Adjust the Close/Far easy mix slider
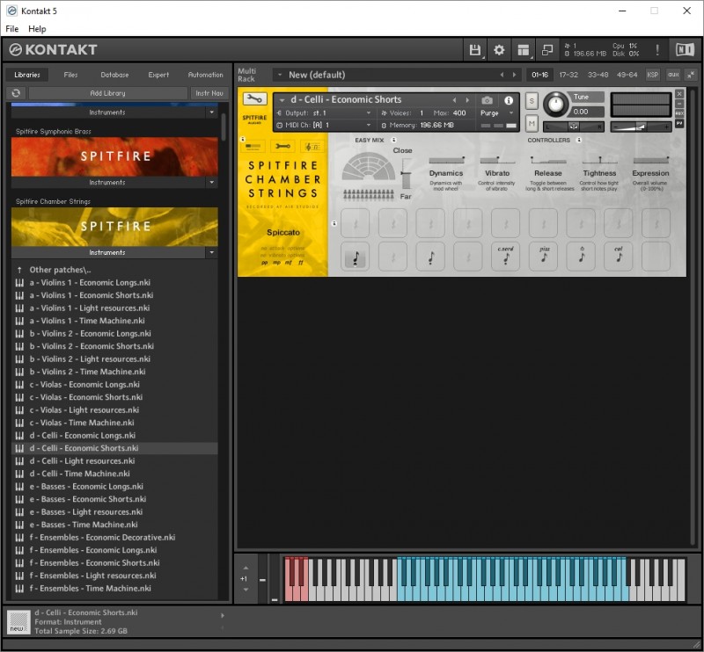 (406, 175)
